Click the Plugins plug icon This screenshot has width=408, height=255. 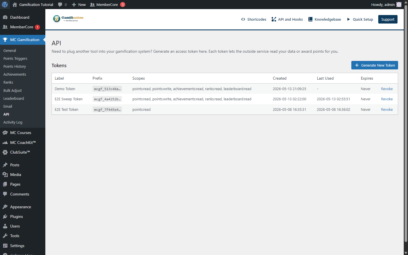(x=5, y=216)
